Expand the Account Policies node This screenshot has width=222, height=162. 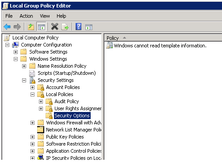(32, 87)
